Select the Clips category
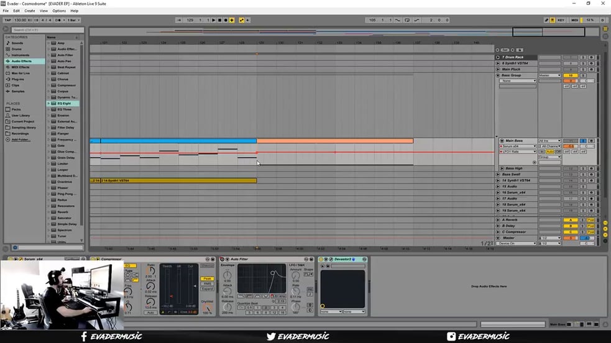This screenshot has height=343, width=611. coord(15,85)
